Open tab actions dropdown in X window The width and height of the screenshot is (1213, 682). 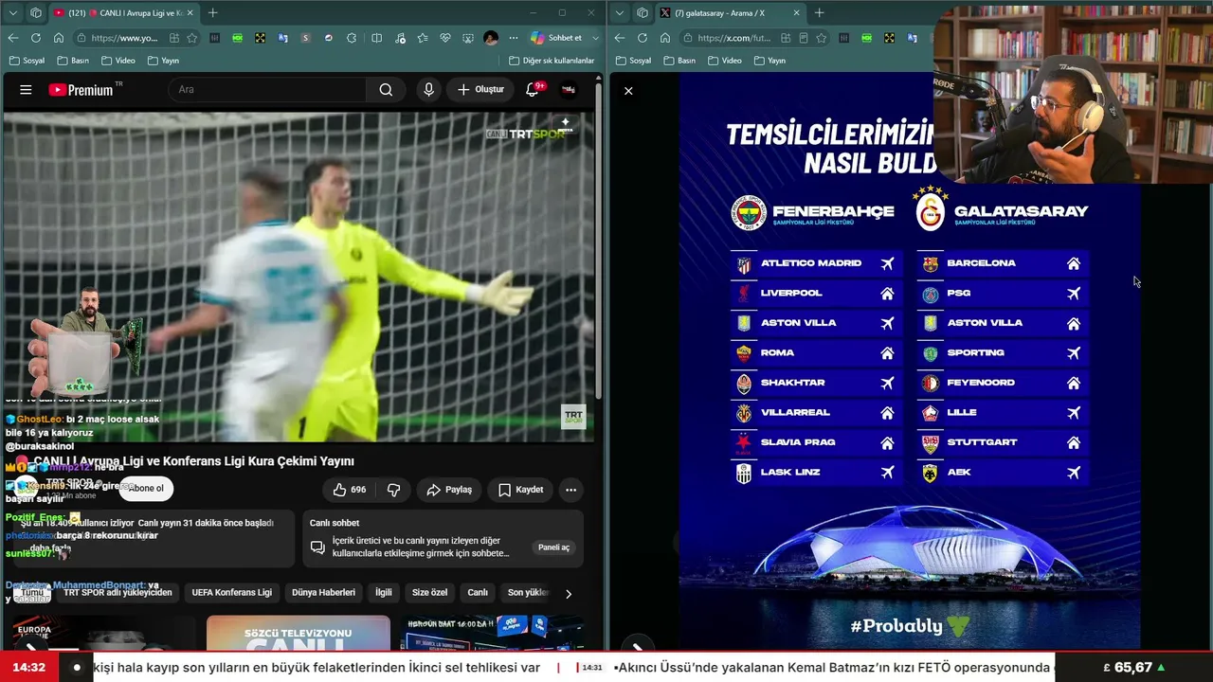point(620,13)
